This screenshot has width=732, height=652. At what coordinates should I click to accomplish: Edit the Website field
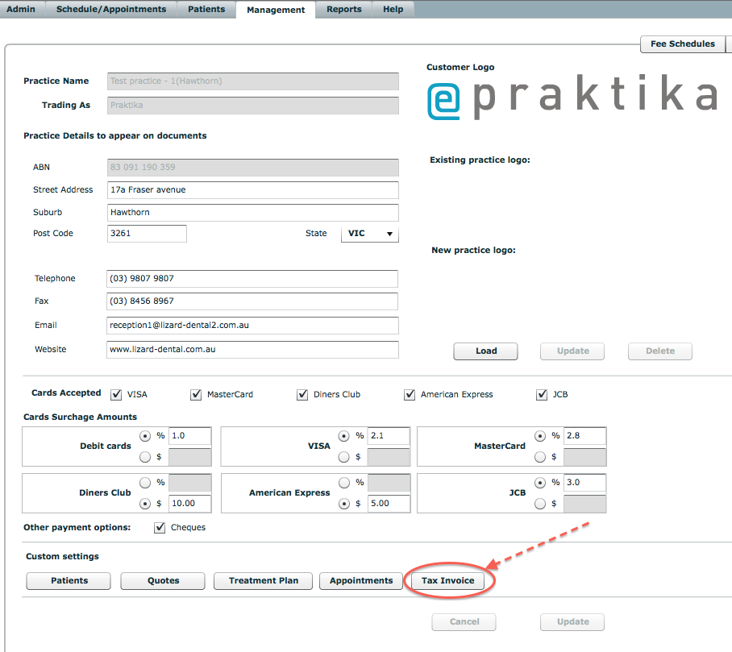click(x=252, y=350)
